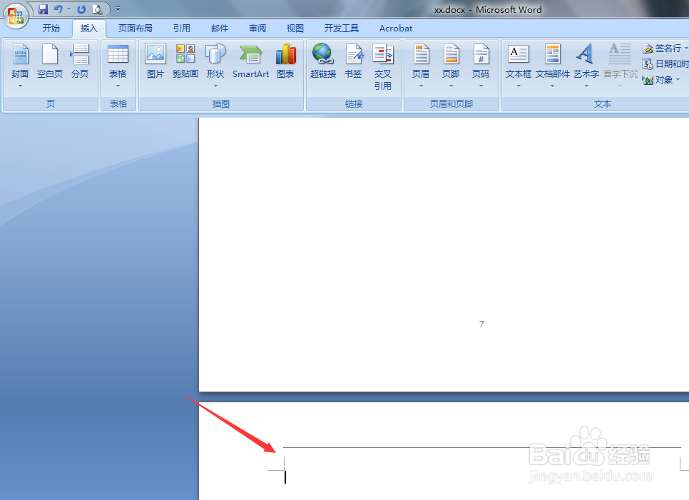Expand the 页眉 dropdown arrow

click(421, 86)
